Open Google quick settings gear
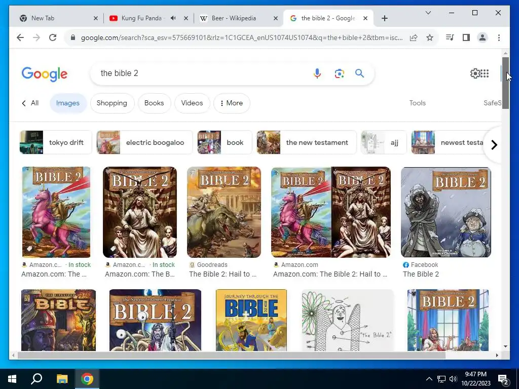This screenshot has width=519, height=389. coord(475,73)
